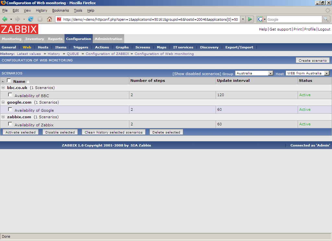This screenshot has width=332, height=241.
Task: Collapse the zabbix.com scenario group
Action: [x=3, y=117]
